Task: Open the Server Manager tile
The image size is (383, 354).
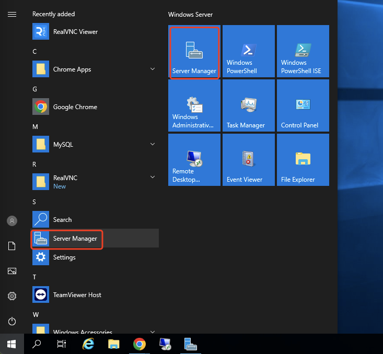Action: (194, 51)
